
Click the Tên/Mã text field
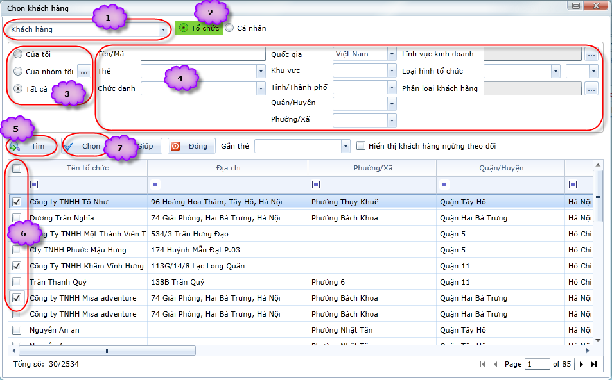click(x=202, y=54)
